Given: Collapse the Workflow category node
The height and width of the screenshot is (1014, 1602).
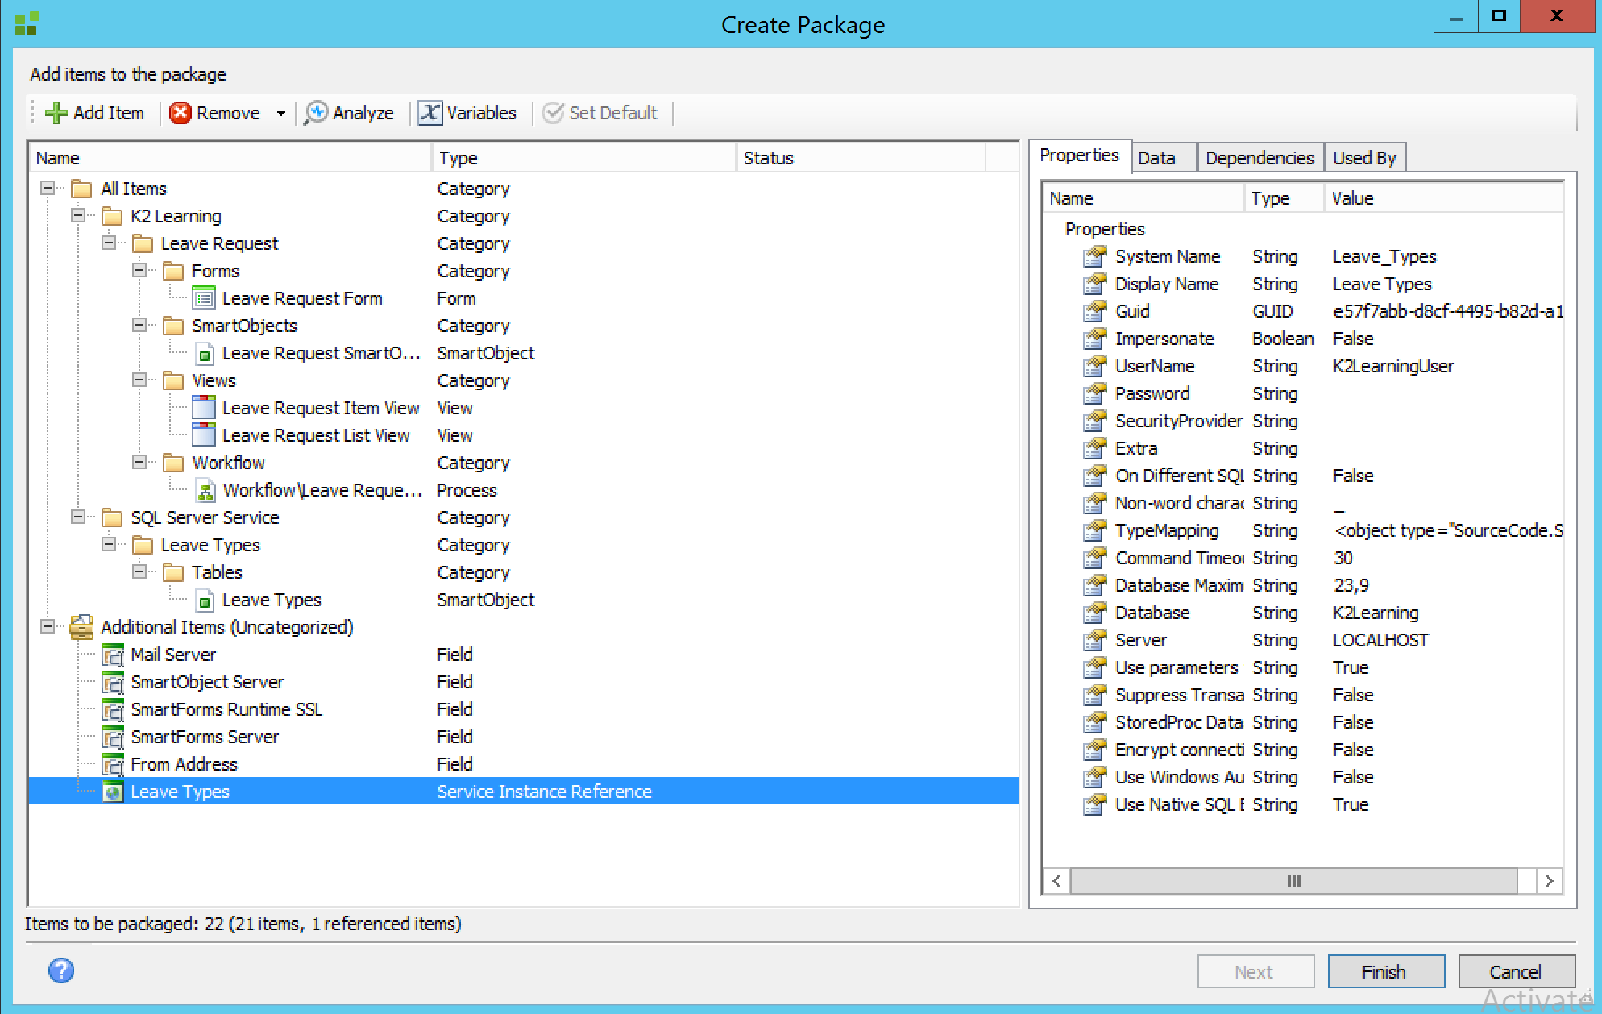Looking at the screenshot, I should [140, 462].
